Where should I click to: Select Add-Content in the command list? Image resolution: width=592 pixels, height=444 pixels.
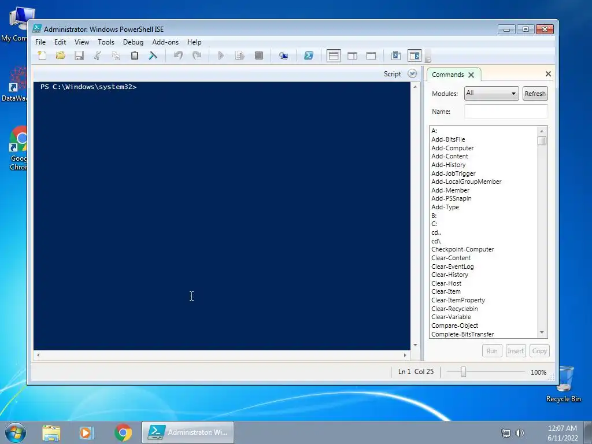pos(450,156)
